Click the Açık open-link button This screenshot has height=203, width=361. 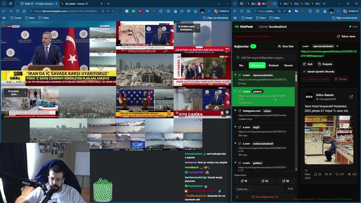tap(308, 64)
